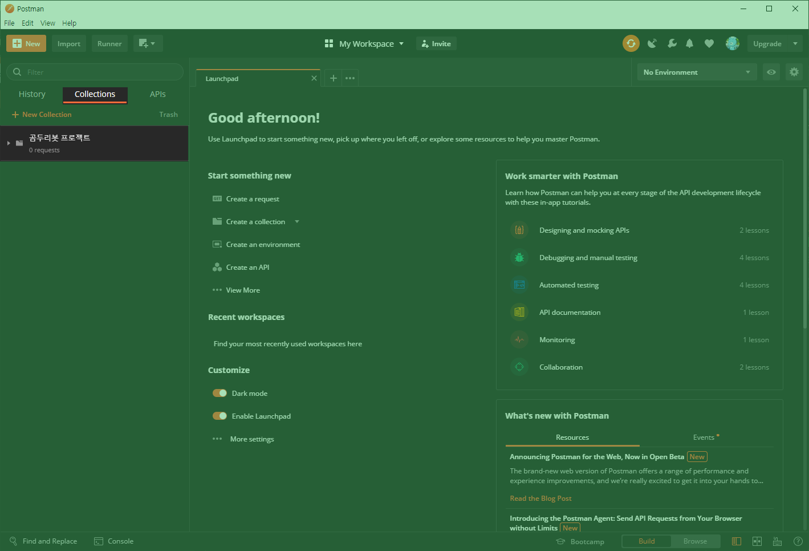Click the Create an API icon

point(217,267)
